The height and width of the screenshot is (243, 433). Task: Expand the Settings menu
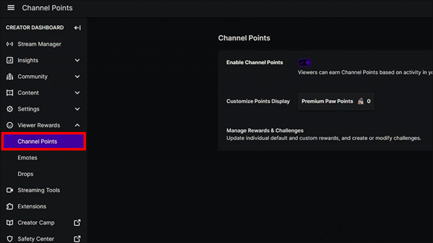[x=77, y=109]
